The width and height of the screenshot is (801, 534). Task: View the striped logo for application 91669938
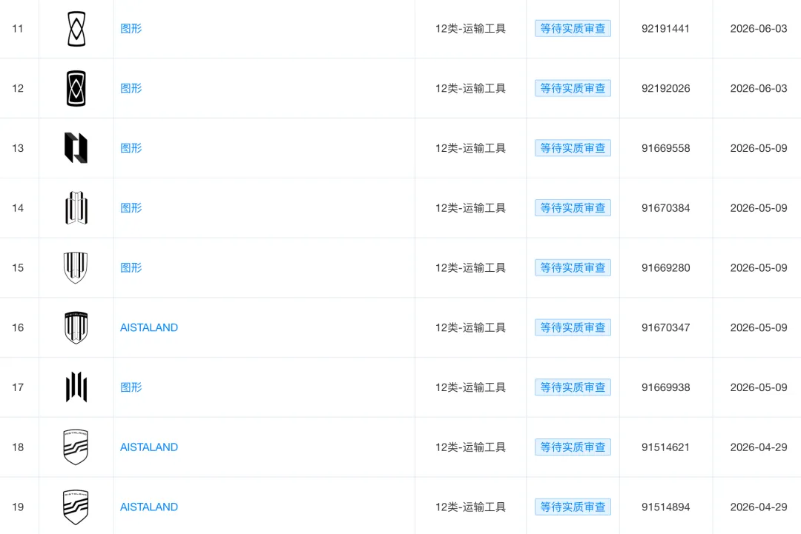tap(76, 387)
